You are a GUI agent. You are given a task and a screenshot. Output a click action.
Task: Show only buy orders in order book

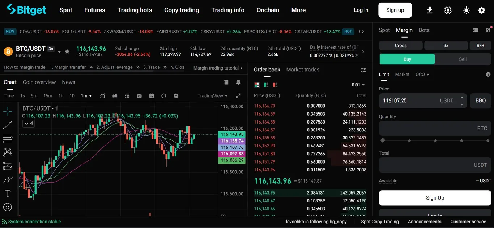tap(266, 85)
